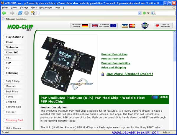The height and width of the screenshot is (135, 177).
Task: Click the Terminé status bar text
Action: [x=5, y=132]
